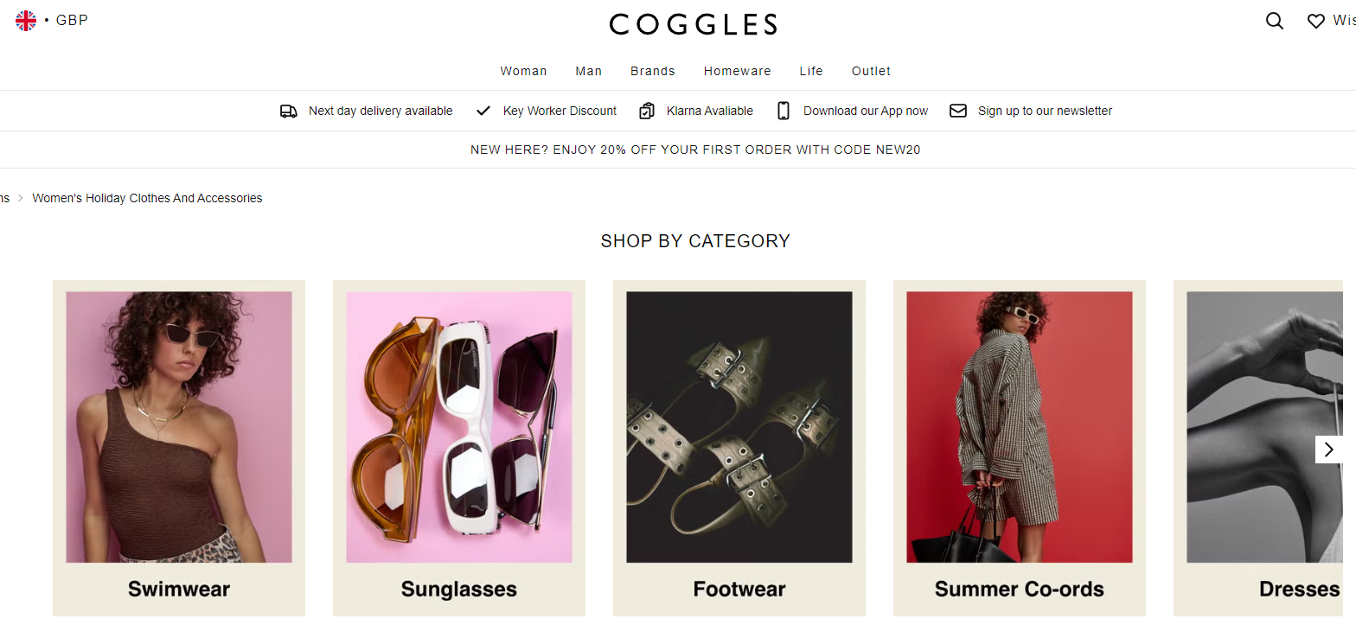Click the delivery truck icon
Image resolution: width=1356 pixels, height=625 pixels.
point(289,111)
